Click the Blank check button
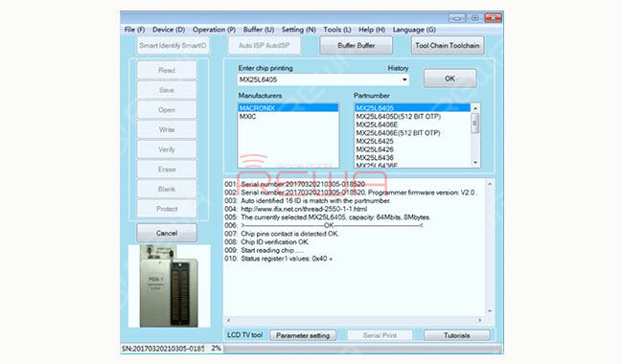Screen dimensions: 623x364 pyautogui.click(x=167, y=189)
